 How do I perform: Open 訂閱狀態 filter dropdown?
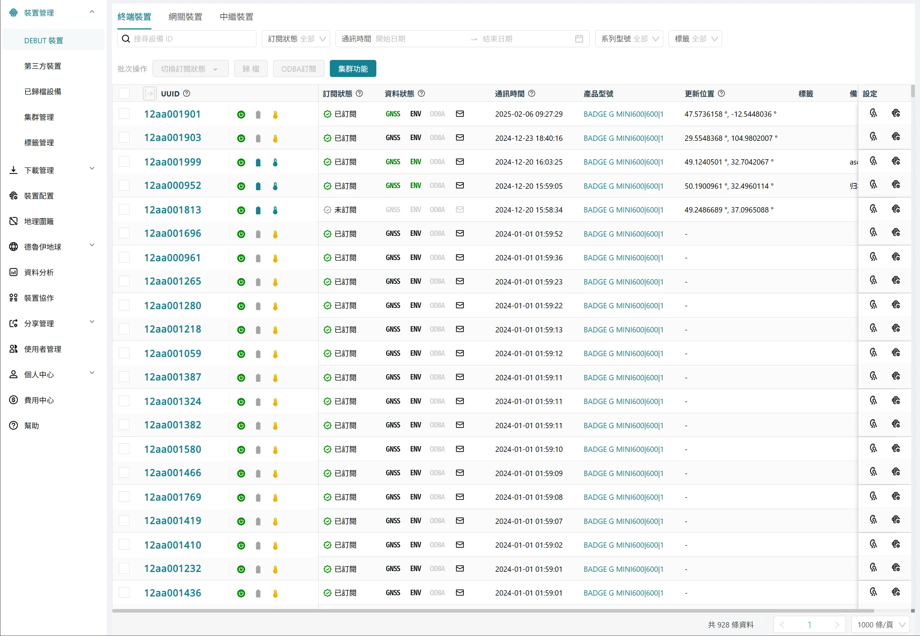[296, 39]
